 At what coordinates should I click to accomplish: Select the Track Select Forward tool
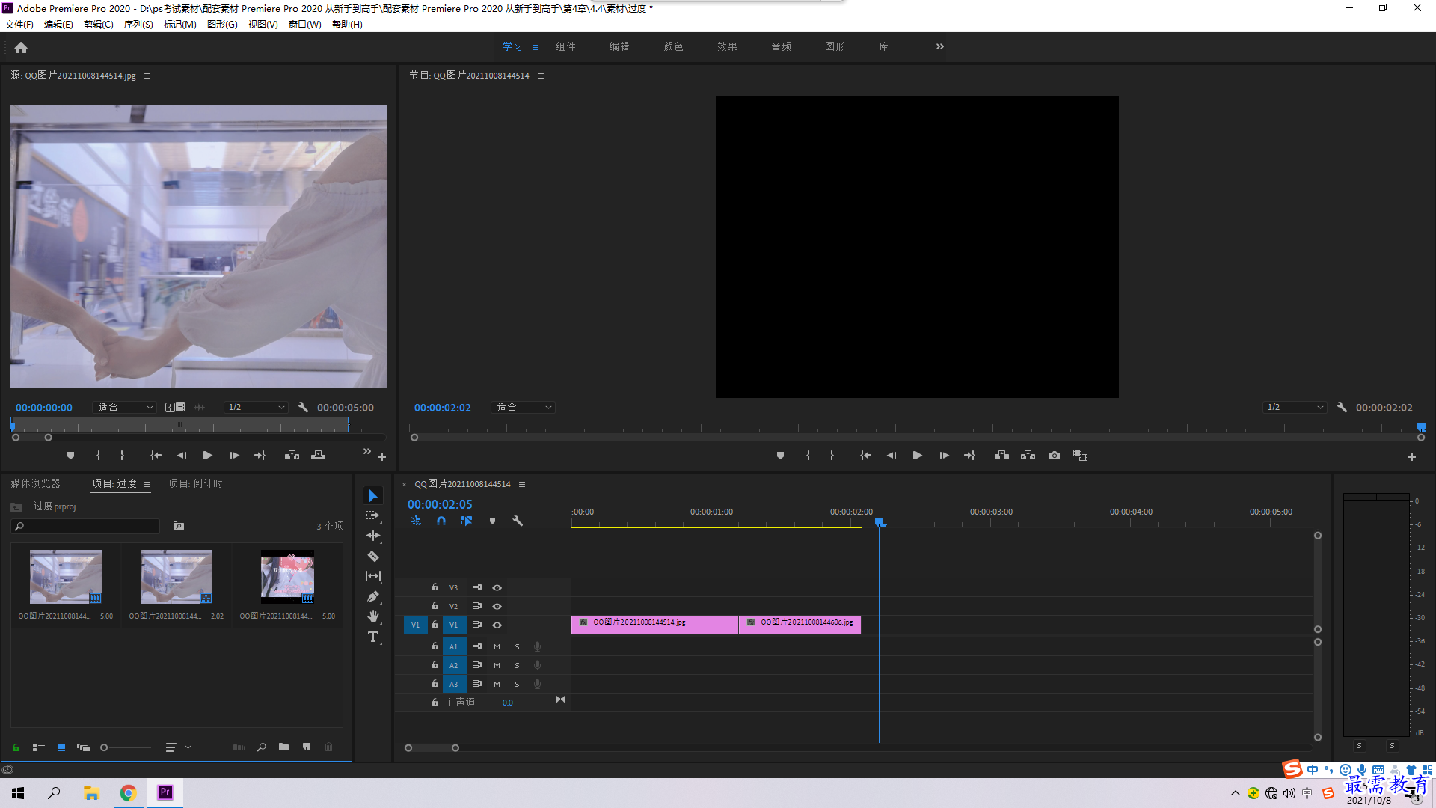pyautogui.click(x=373, y=515)
